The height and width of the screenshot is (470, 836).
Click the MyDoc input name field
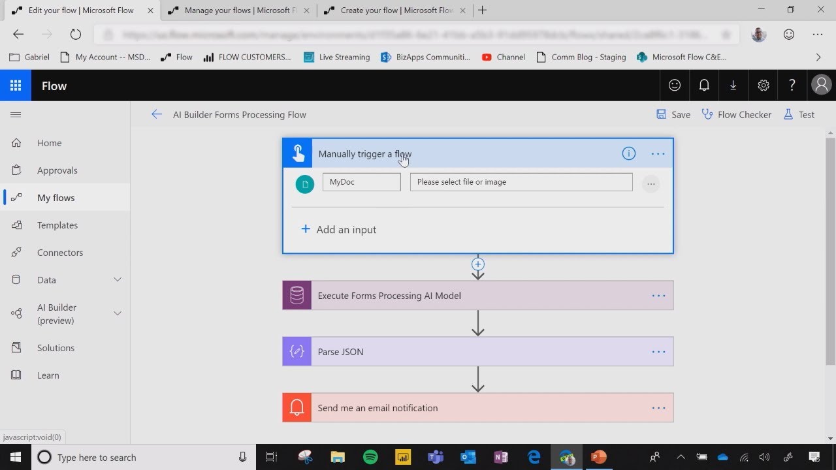point(362,182)
